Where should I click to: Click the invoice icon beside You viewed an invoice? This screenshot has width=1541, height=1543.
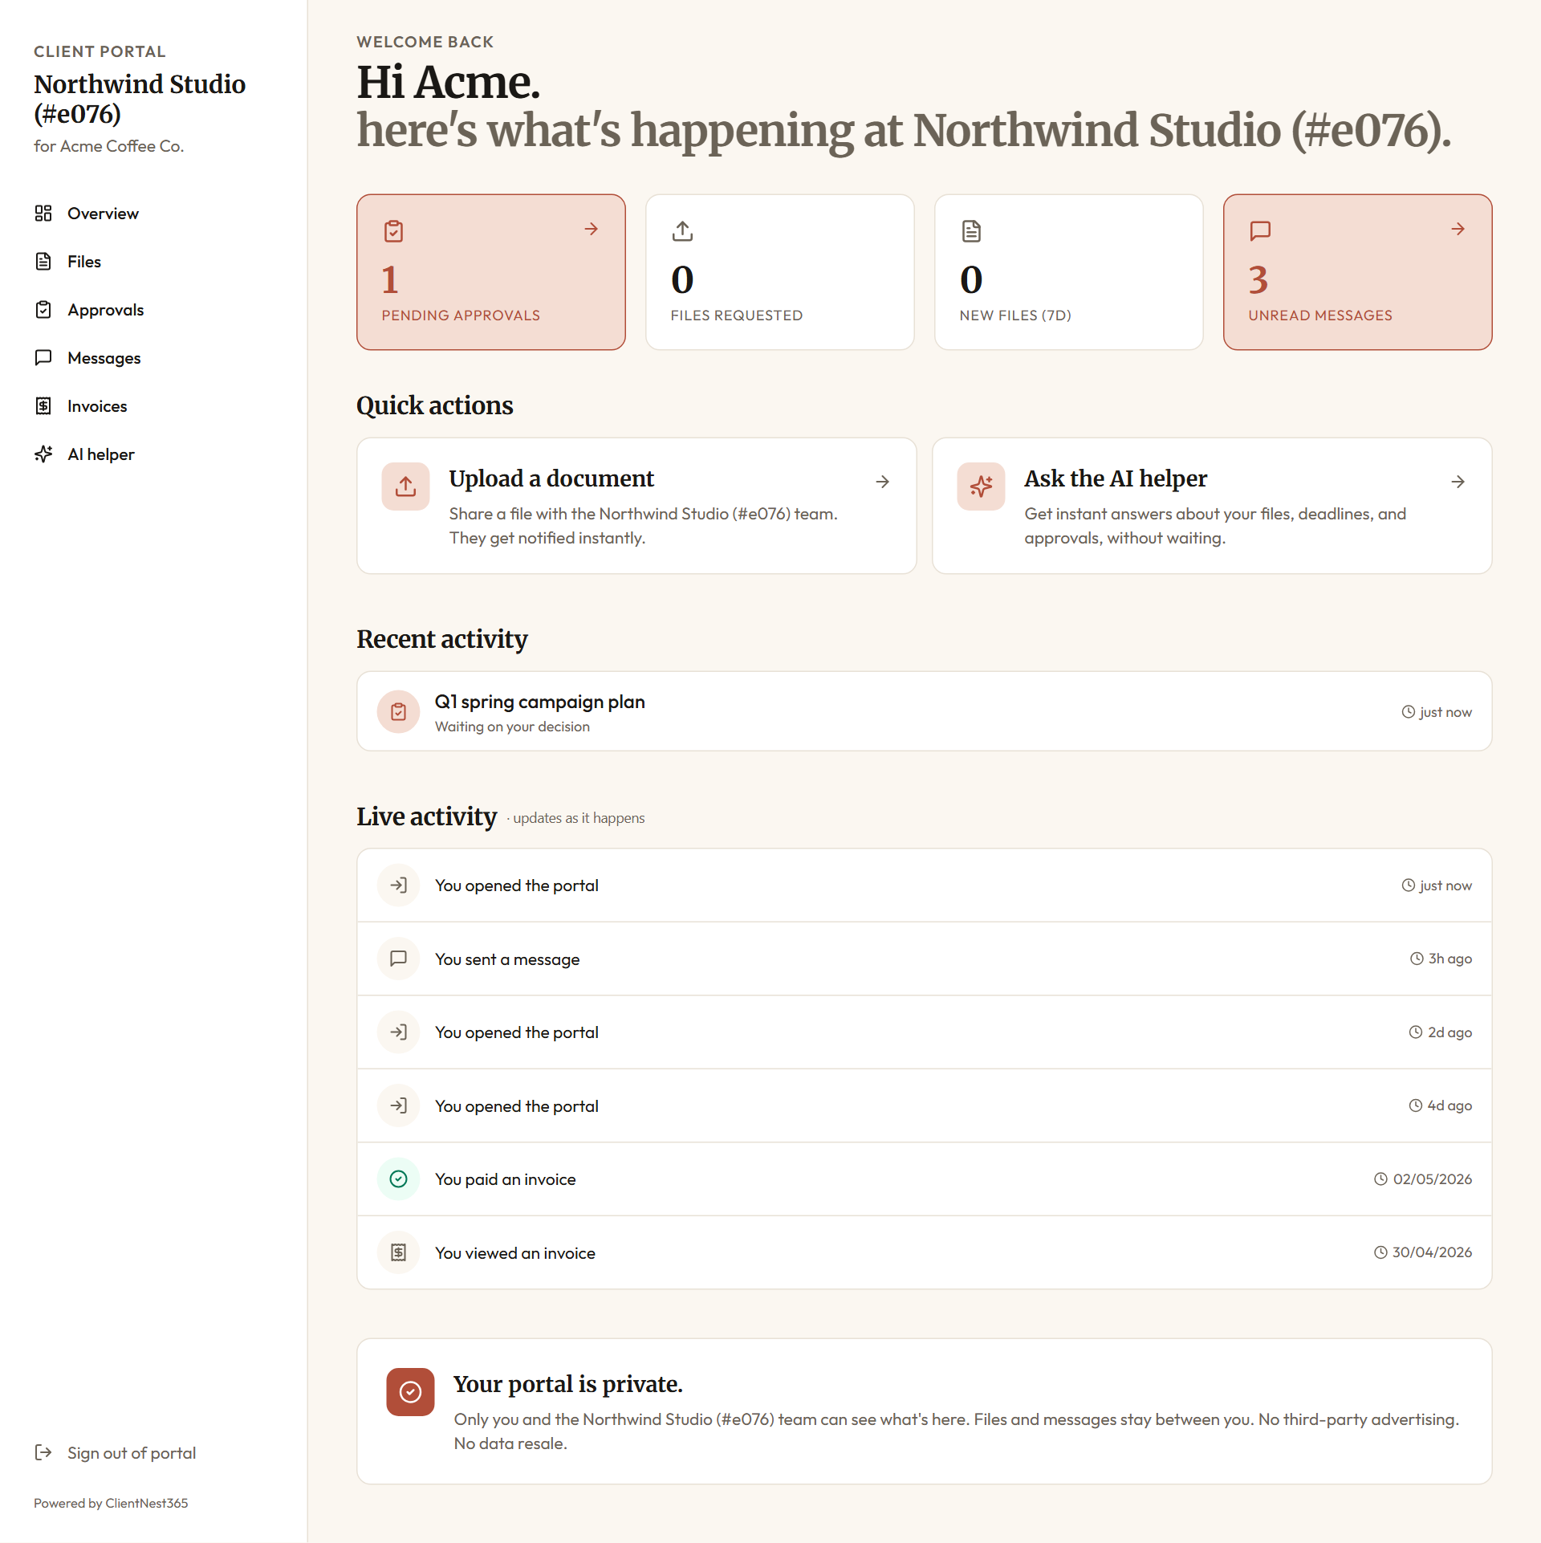pos(399,1253)
